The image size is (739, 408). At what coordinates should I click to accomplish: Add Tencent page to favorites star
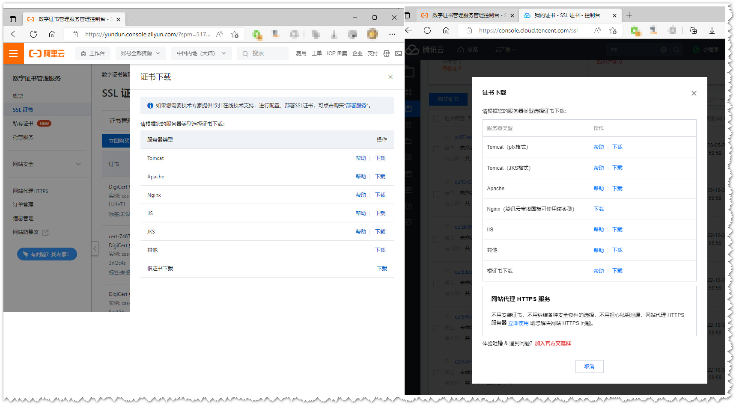click(x=613, y=30)
